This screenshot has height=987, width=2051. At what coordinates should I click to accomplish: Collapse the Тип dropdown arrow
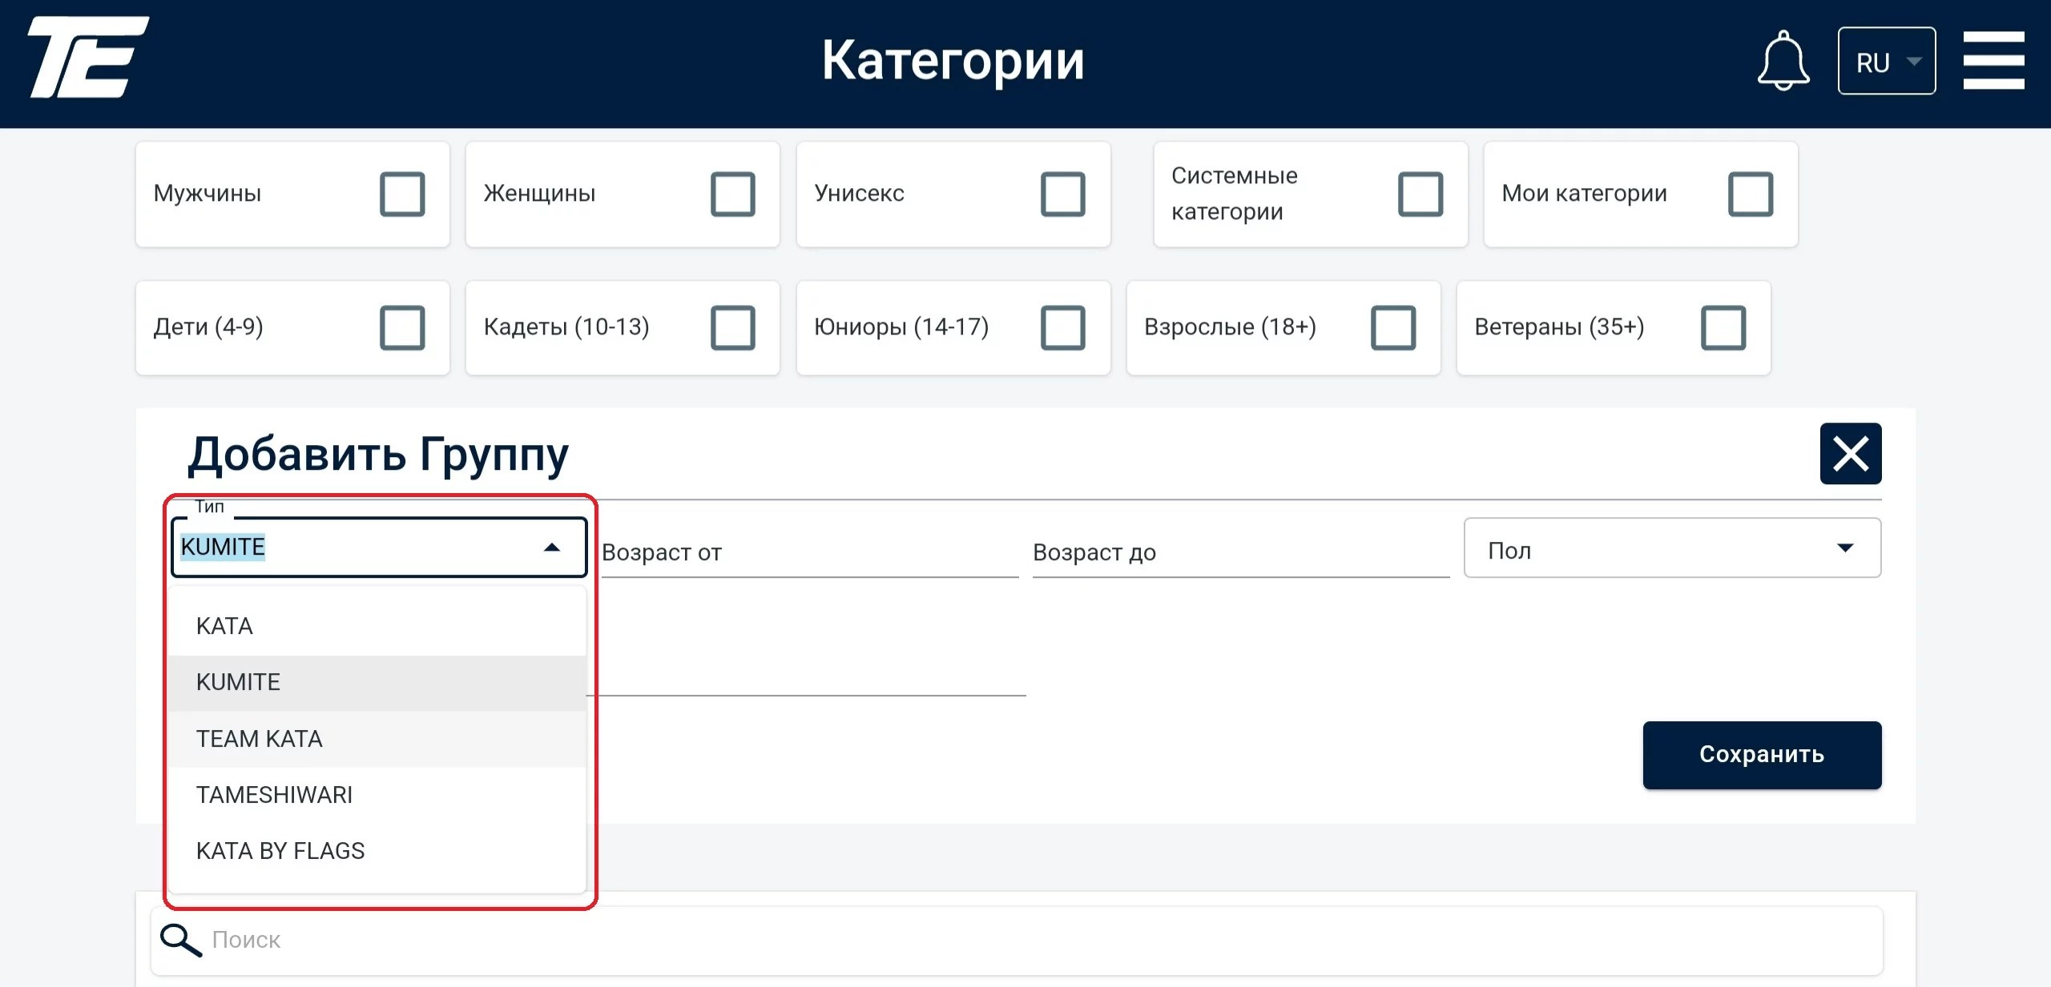551,548
